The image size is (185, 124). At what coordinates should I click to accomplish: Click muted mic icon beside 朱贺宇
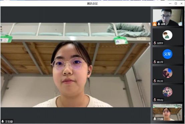(155, 43)
